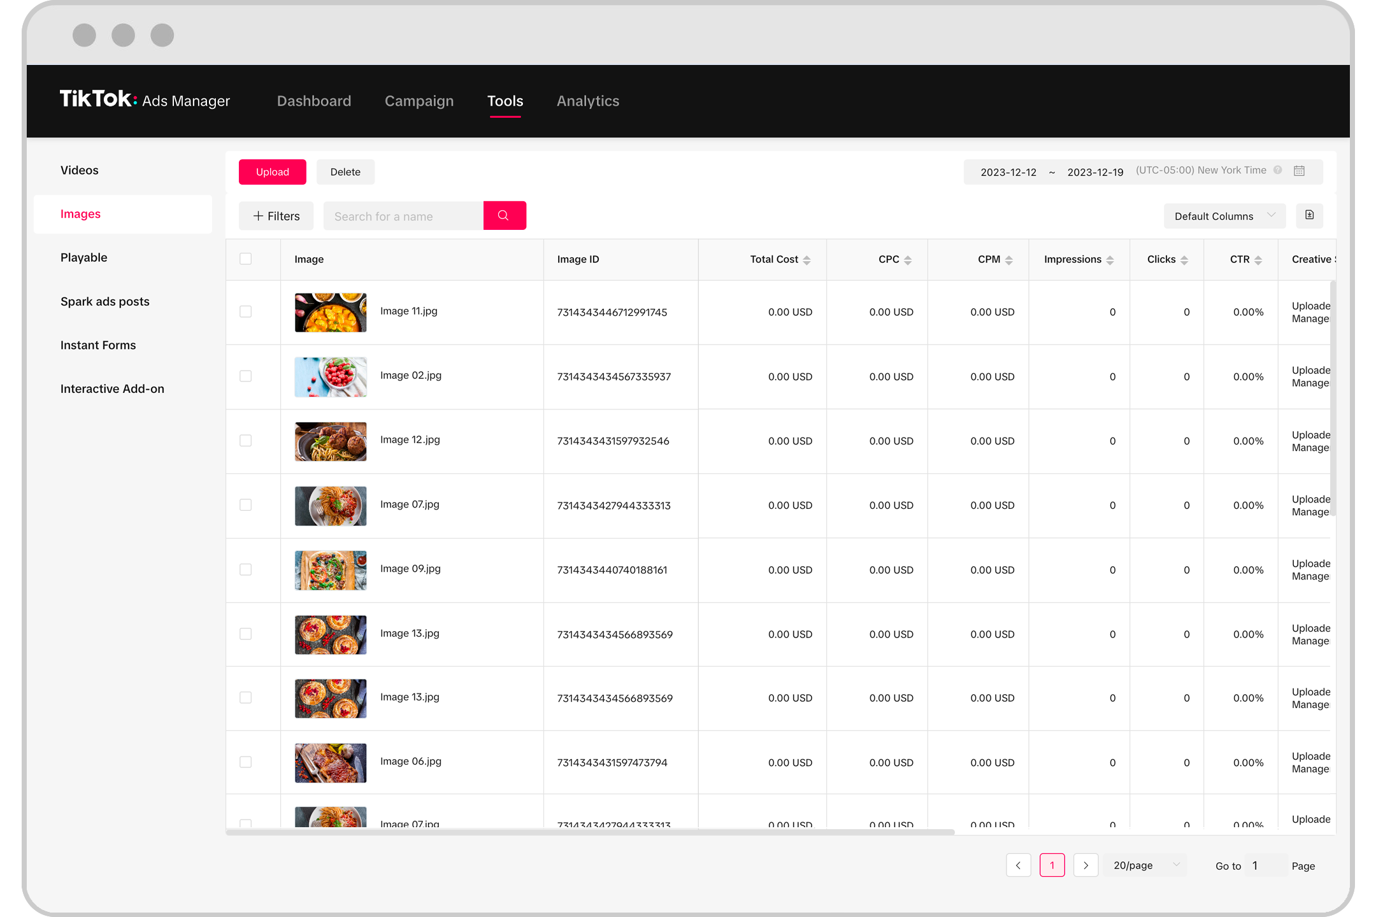
Task: Switch to the Analytics tab
Action: (x=587, y=101)
